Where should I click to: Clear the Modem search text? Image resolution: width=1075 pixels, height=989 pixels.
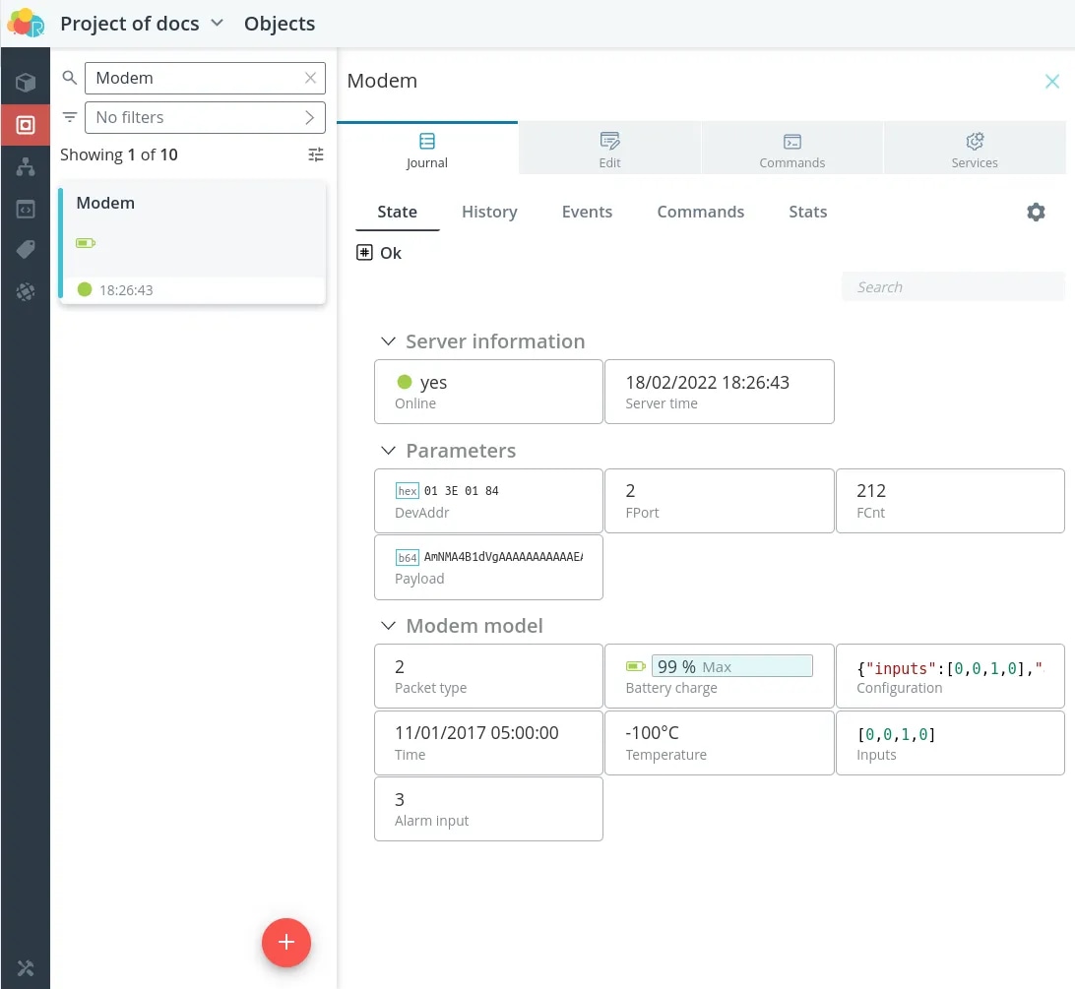click(310, 78)
